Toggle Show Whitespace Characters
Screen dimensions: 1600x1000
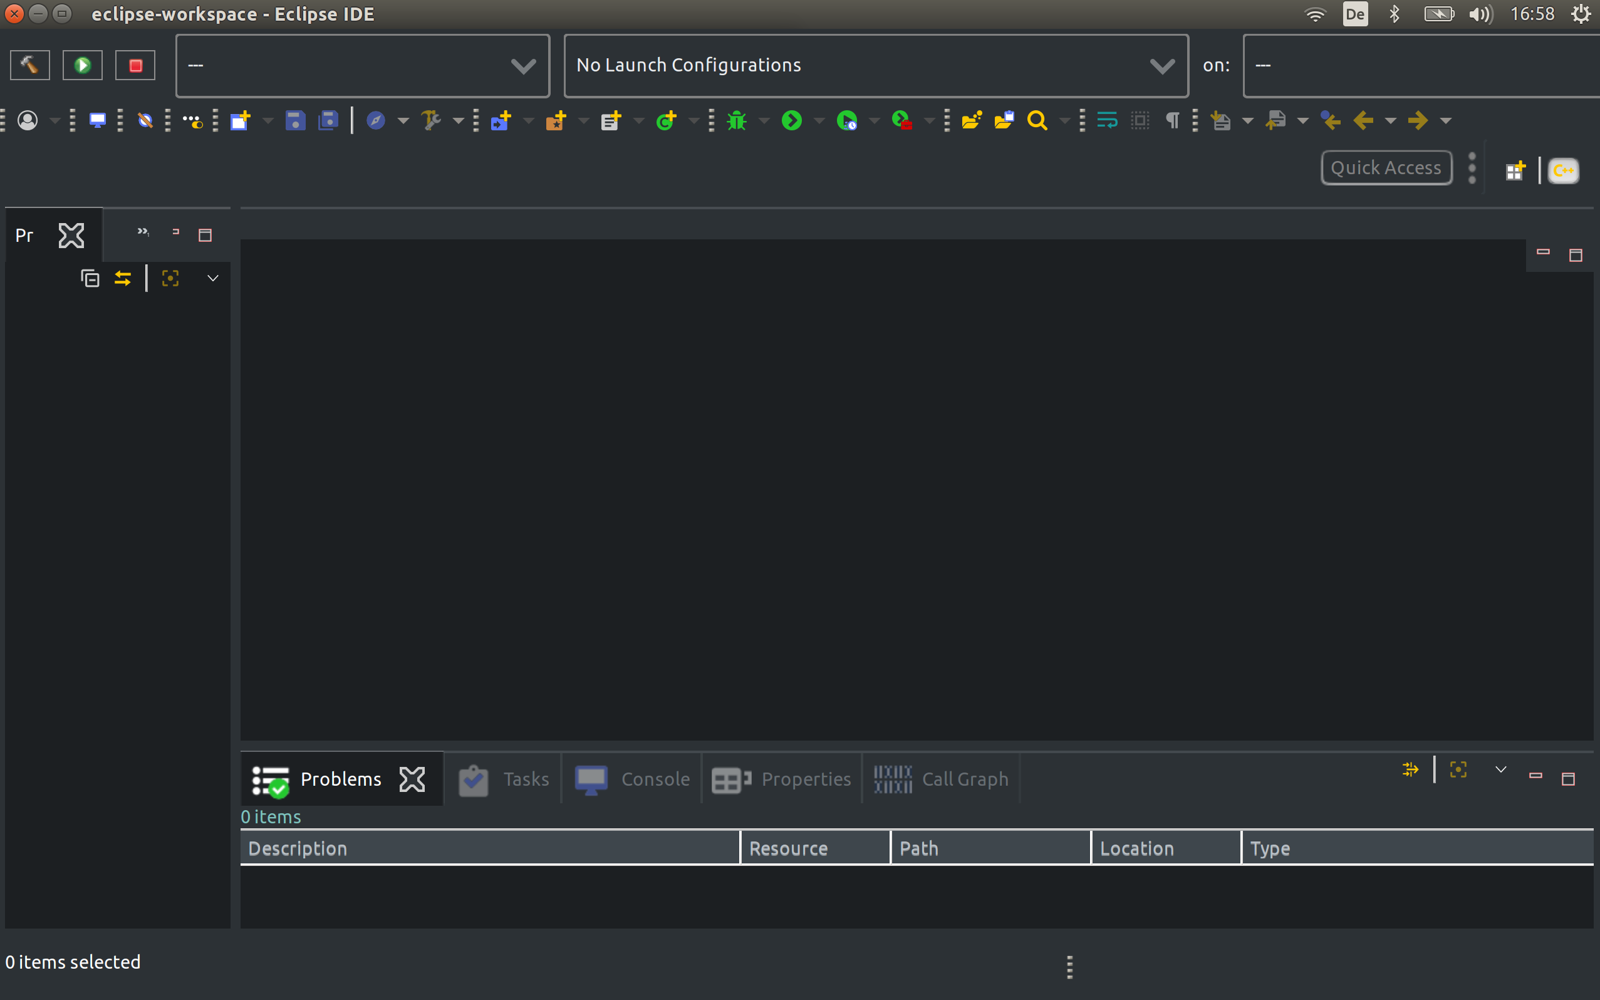[1171, 120]
